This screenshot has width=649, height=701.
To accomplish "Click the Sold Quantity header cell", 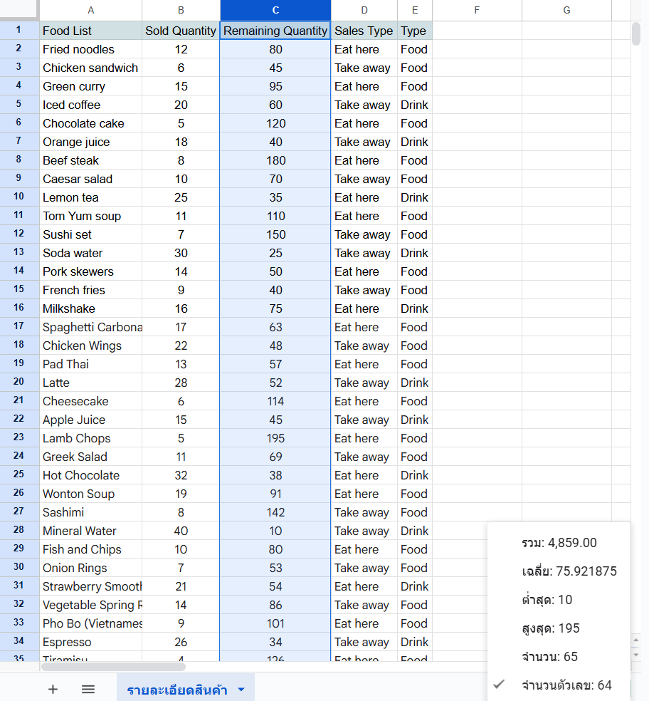I will click(x=181, y=31).
